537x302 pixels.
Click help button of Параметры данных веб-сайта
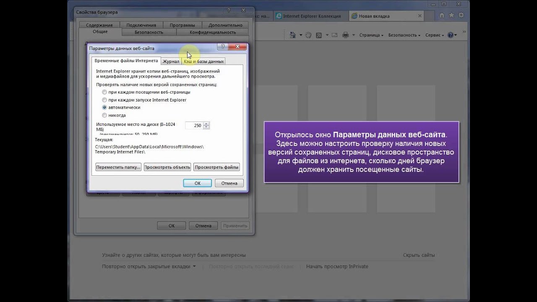point(222,47)
